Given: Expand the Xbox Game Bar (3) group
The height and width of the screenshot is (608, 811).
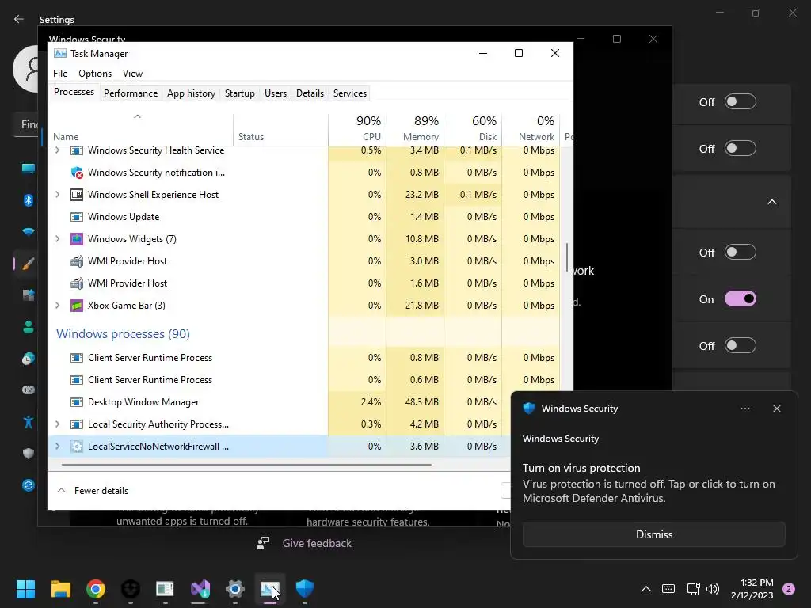Looking at the screenshot, I should (57, 306).
